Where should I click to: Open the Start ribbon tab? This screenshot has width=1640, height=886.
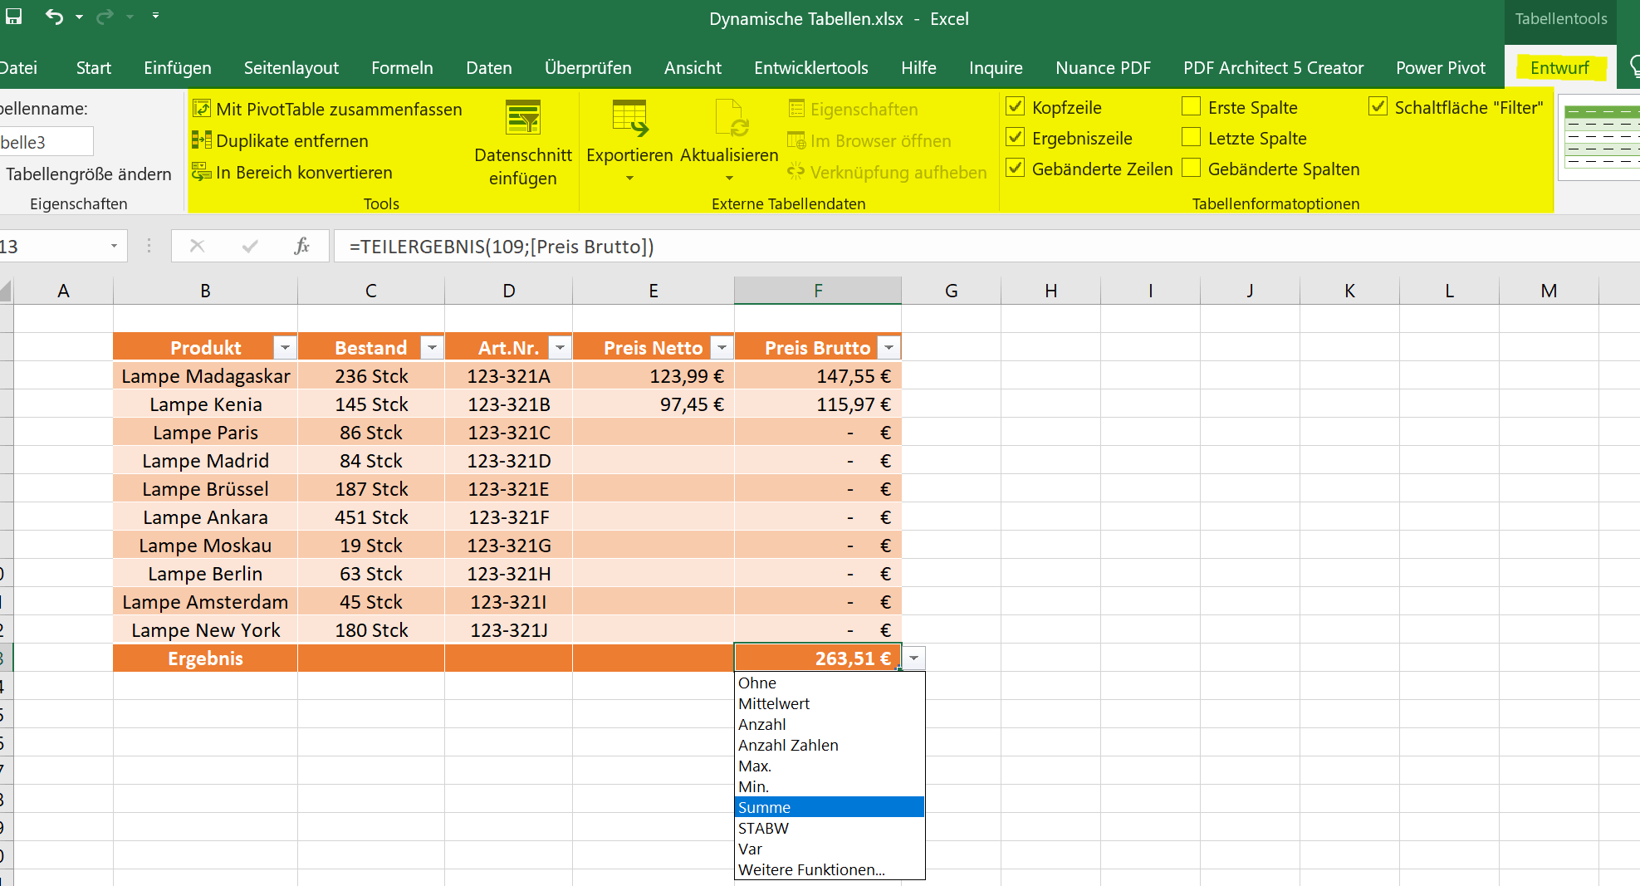(94, 68)
